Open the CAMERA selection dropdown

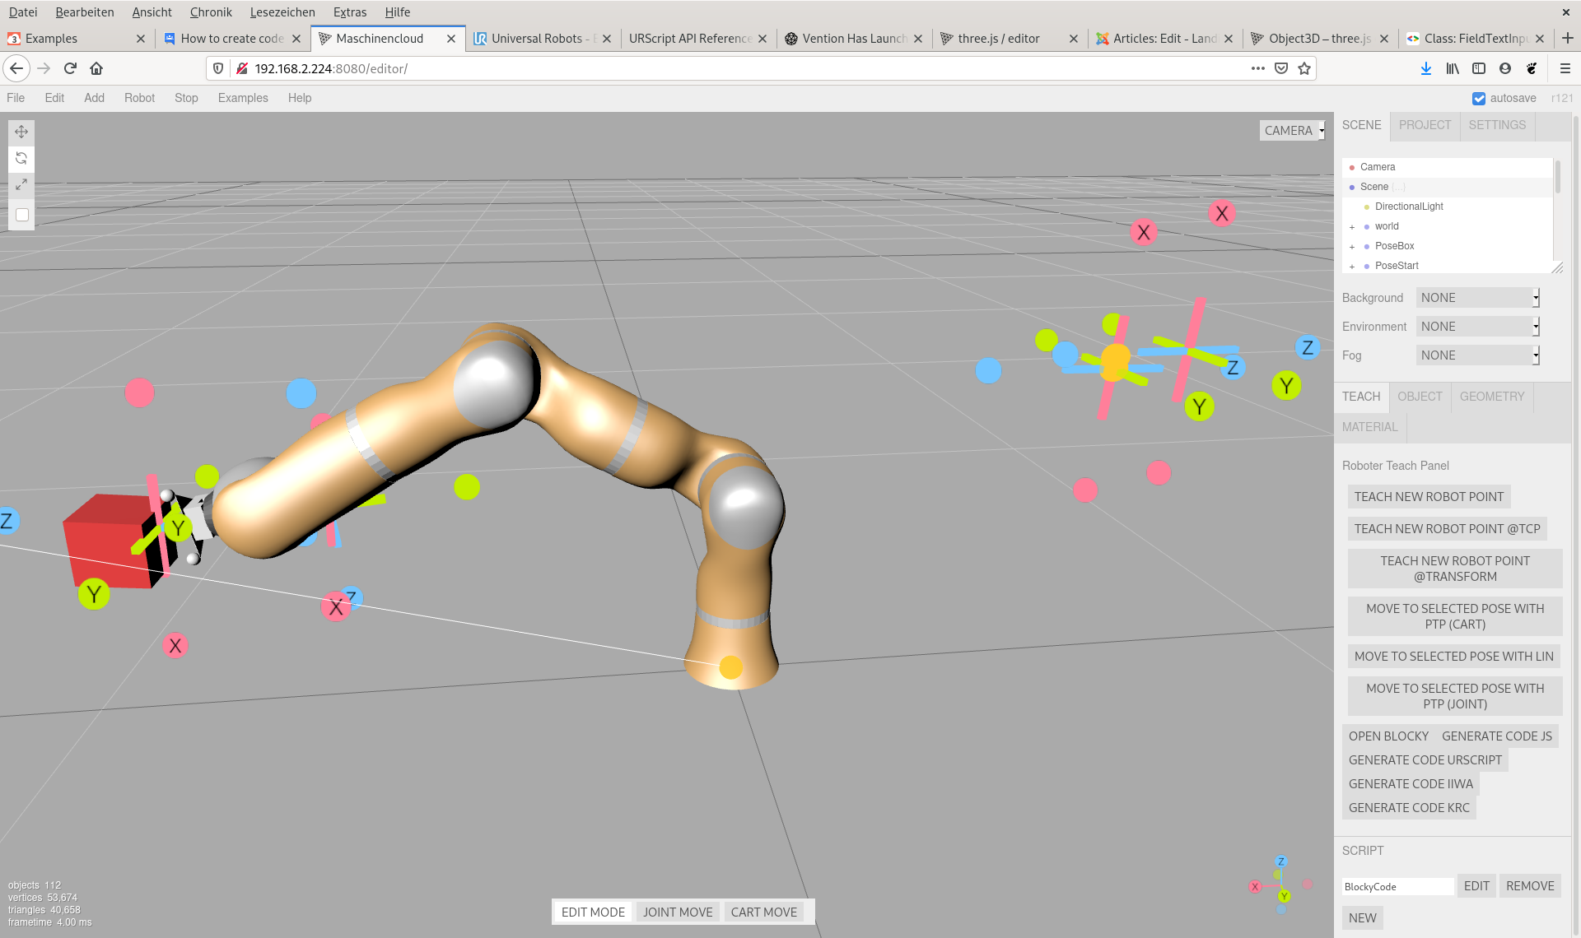[x=1294, y=131]
